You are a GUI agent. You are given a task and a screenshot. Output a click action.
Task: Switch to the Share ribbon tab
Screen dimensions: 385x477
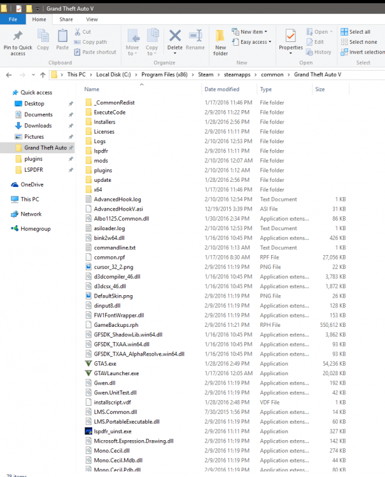(66, 19)
